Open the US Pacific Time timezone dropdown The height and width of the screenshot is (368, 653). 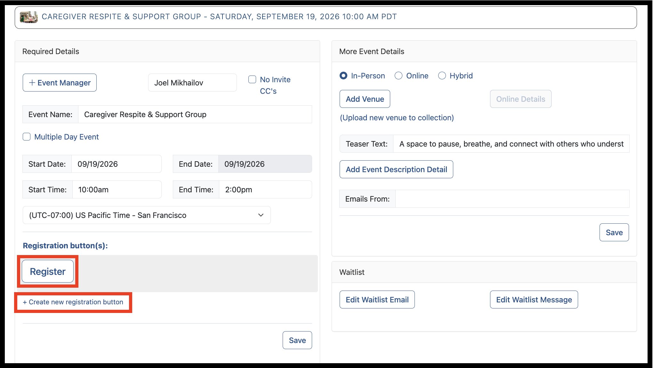click(147, 215)
